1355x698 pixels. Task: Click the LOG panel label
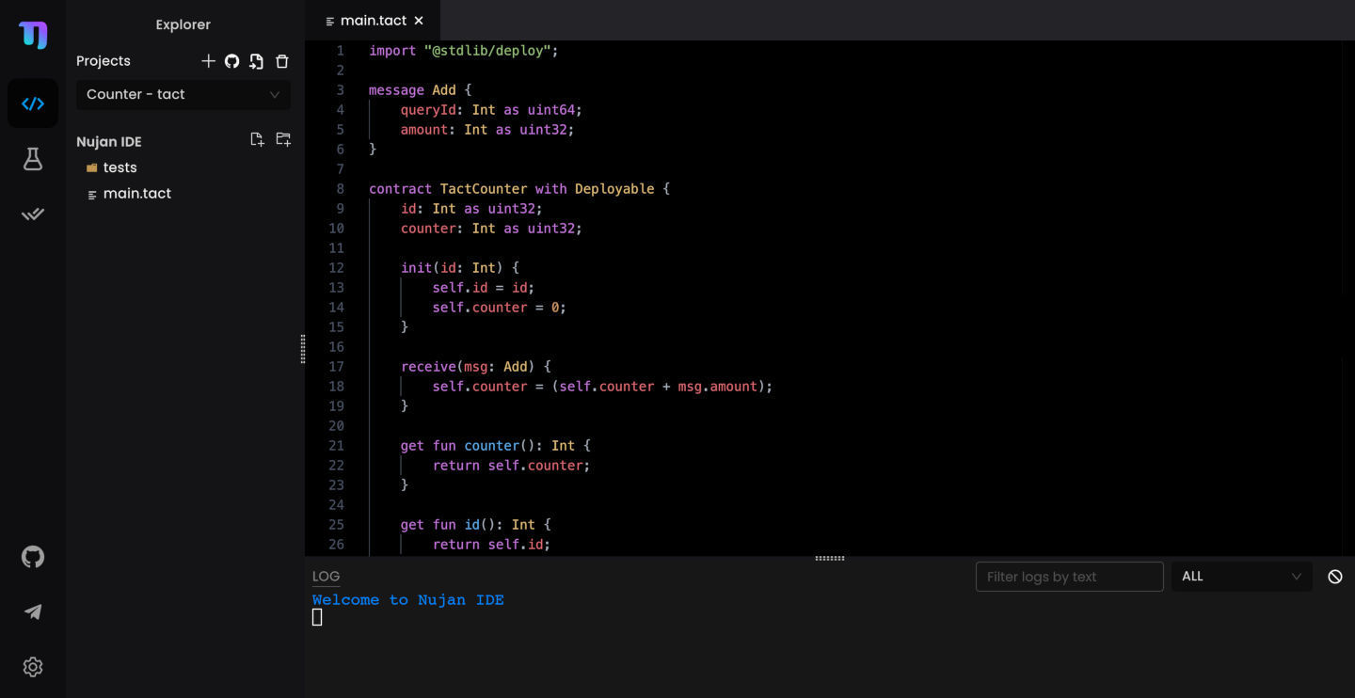[x=326, y=577]
